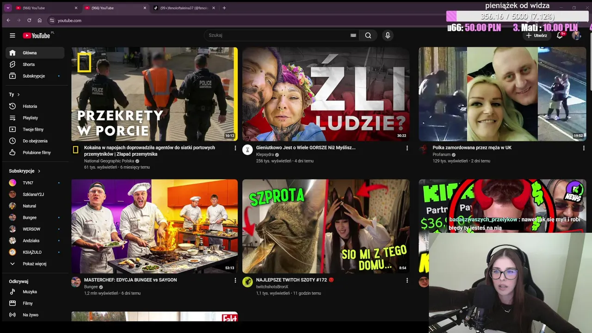
Task: Open Playlisty in sidebar
Action: 35,118
